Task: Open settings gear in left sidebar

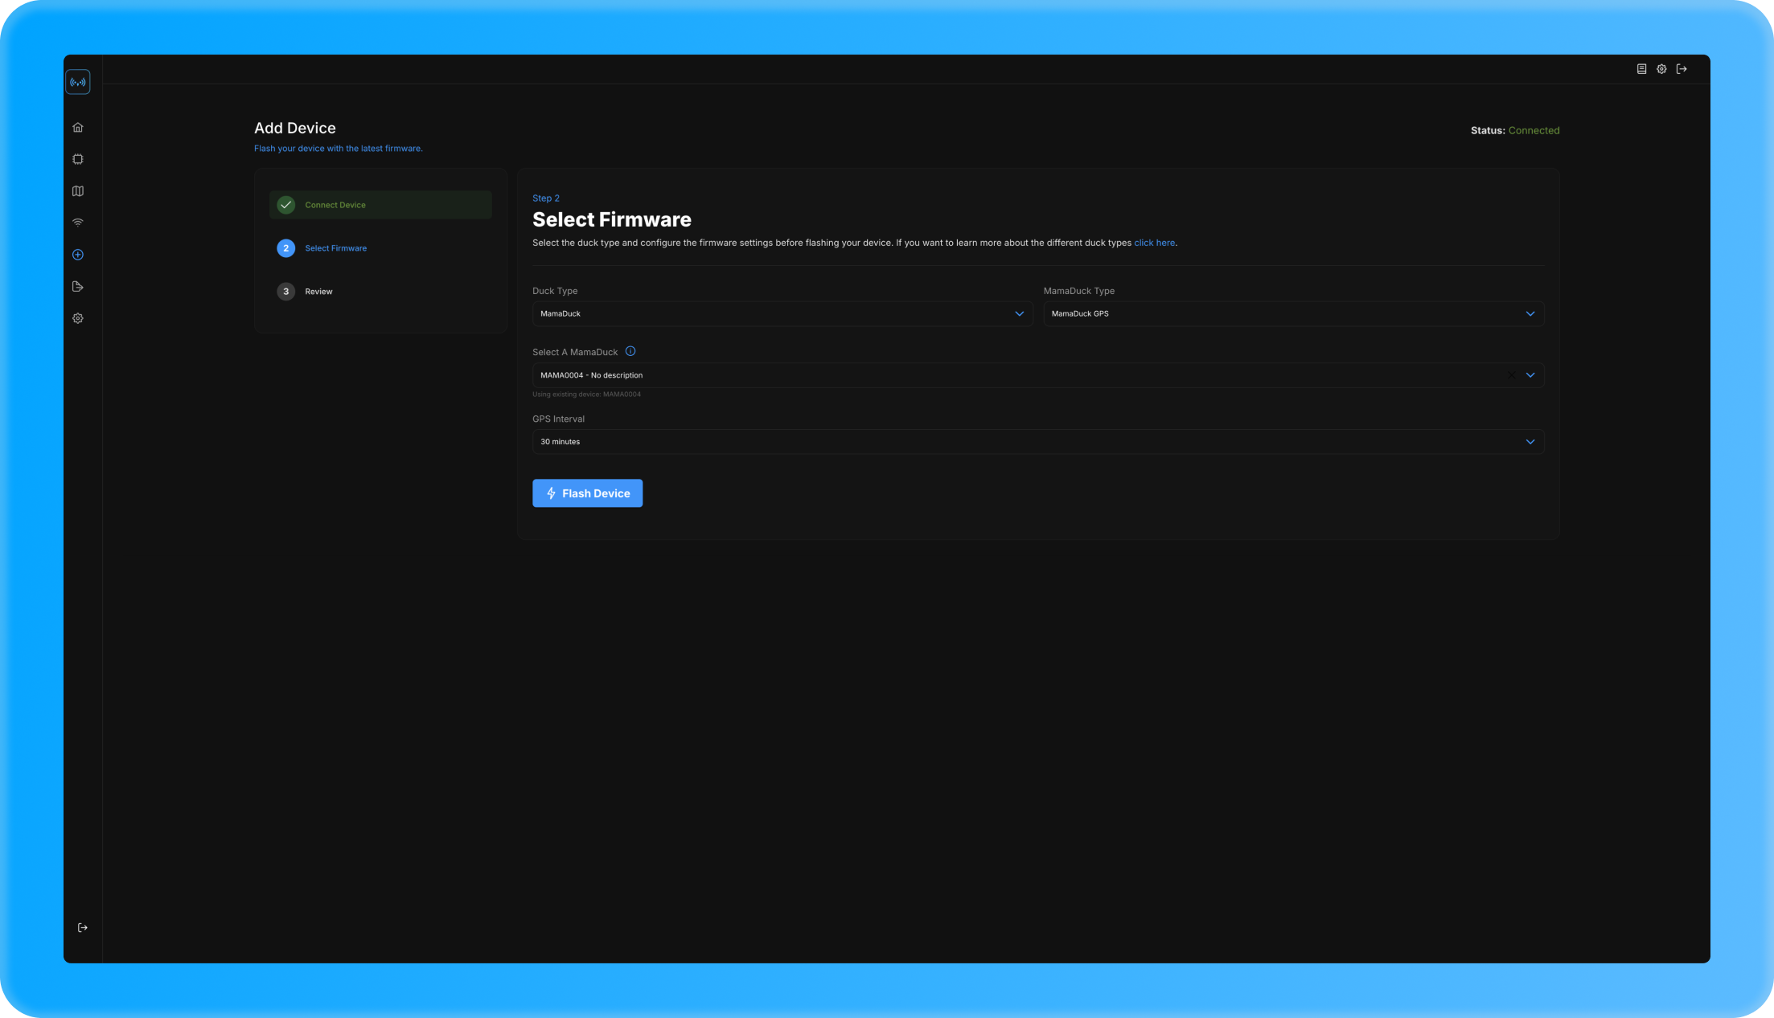Action: coord(78,318)
